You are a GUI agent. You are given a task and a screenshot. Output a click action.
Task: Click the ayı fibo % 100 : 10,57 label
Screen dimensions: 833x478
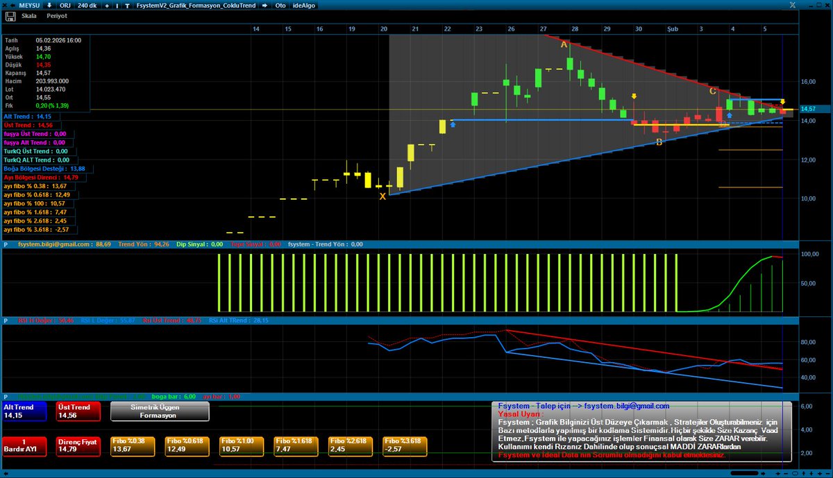pyautogui.click(x=35, y=203)
